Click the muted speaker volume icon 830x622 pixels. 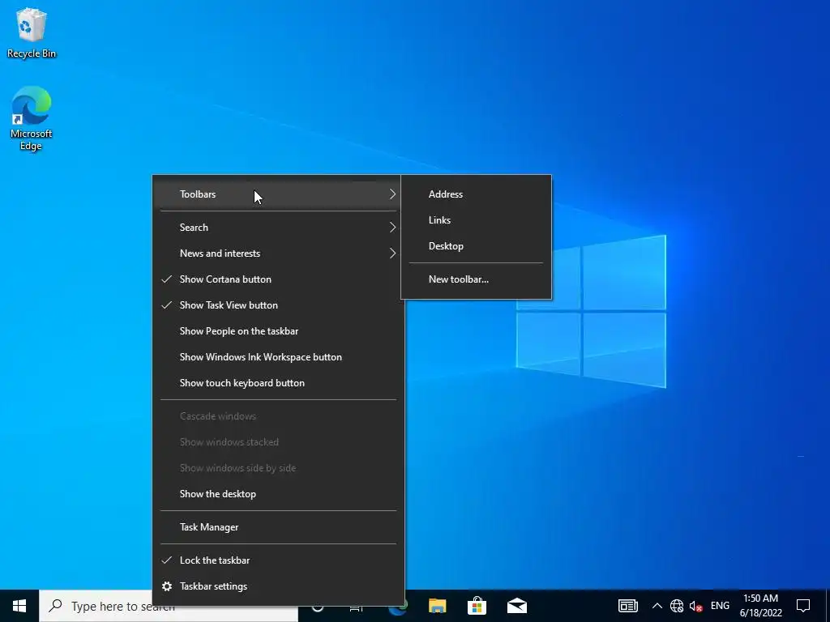pos(695,606)
